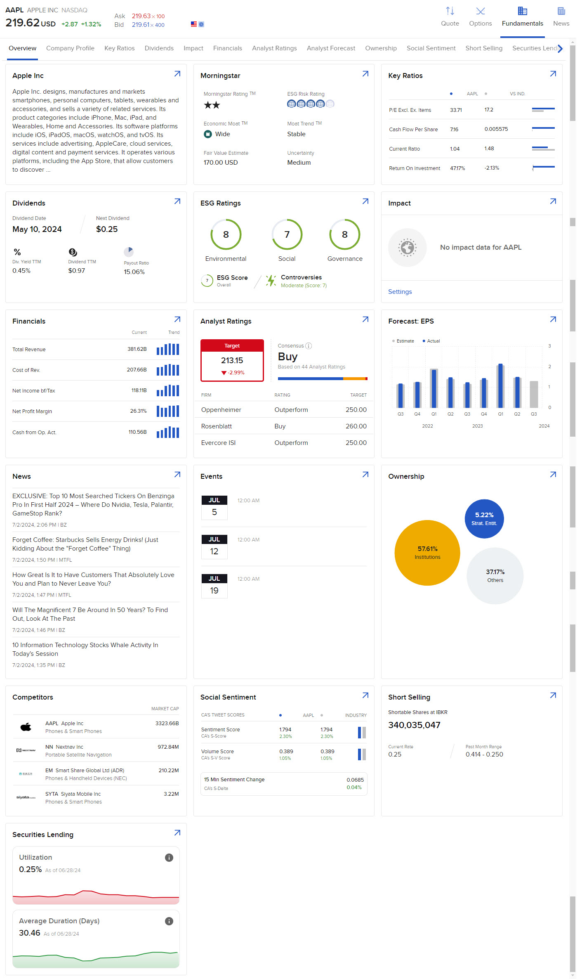Expand the Short Selling panel arrow
Image resolution: width=582 pixels, height=979 pixels.
(x=553, y=695)
